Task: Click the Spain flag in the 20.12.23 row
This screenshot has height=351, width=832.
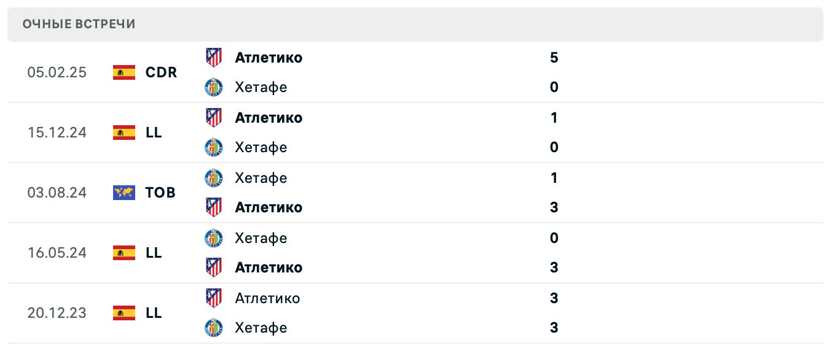Action: (124, 313)
